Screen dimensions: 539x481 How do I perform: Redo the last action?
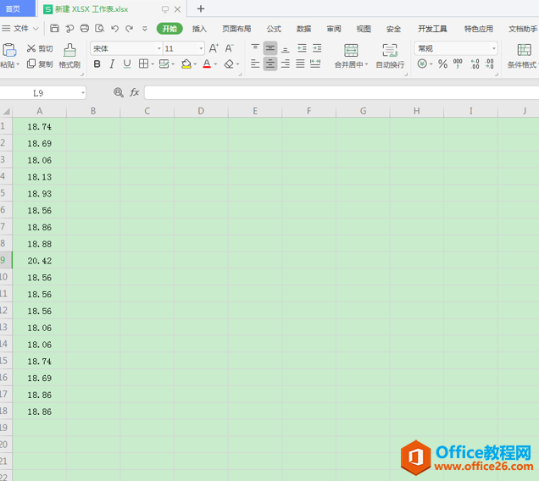tap(130, 29)
